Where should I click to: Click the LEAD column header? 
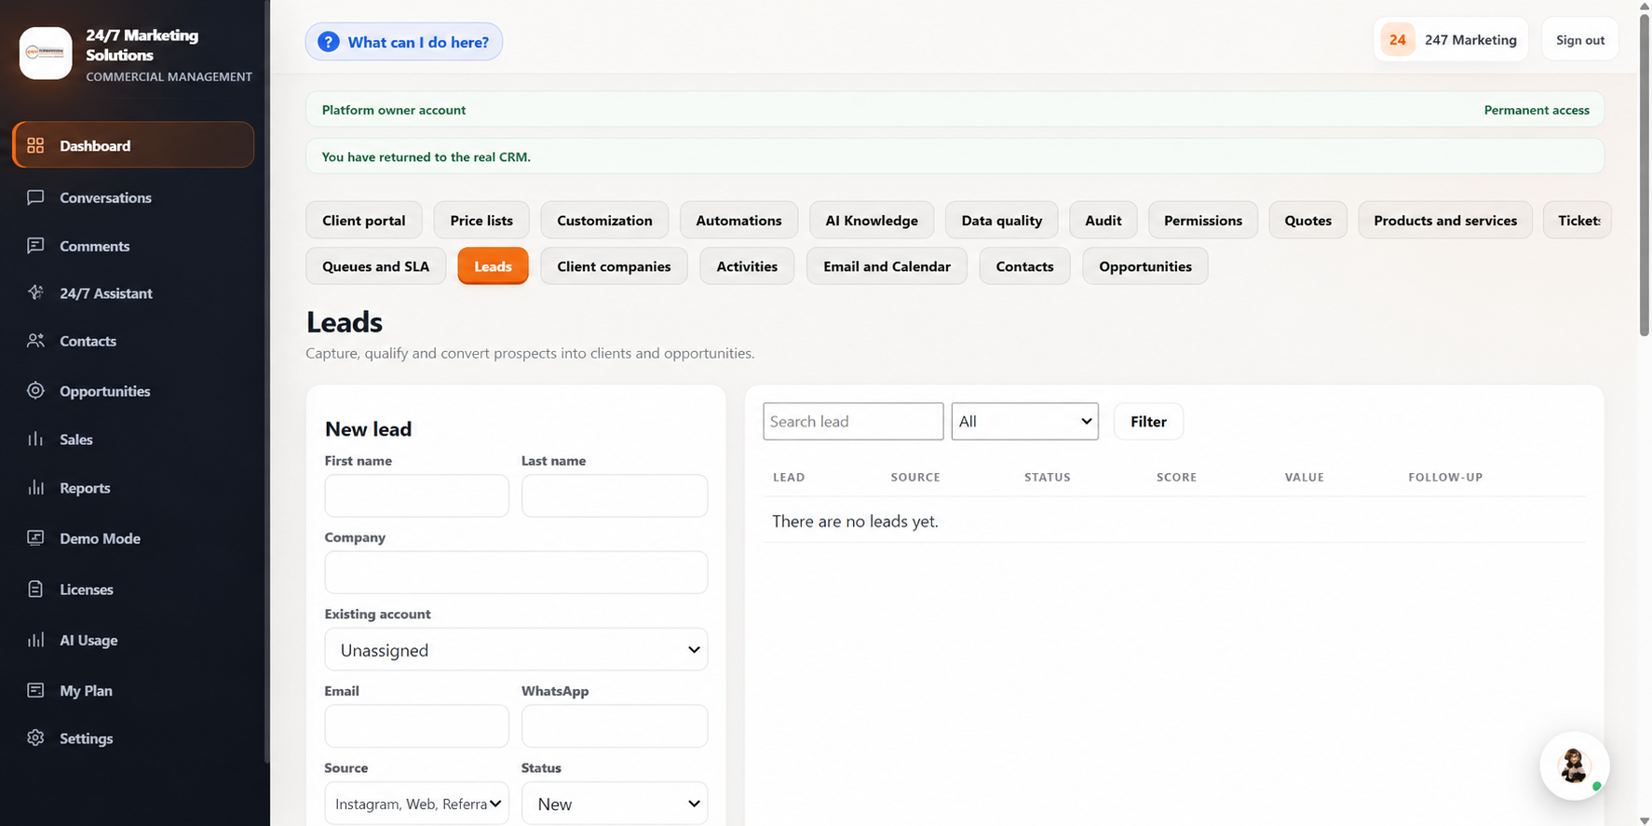tap(789, 477)
